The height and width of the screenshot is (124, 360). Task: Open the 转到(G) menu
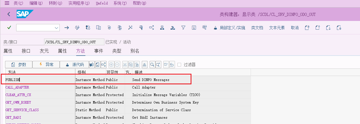56,3
